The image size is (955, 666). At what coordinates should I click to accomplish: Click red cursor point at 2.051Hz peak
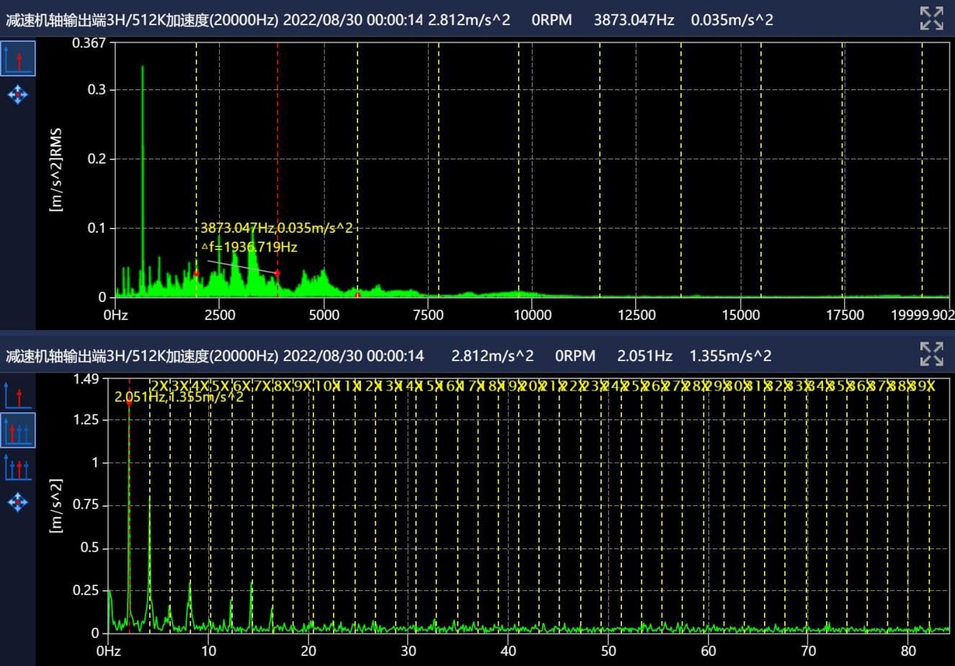pos(129,402)
